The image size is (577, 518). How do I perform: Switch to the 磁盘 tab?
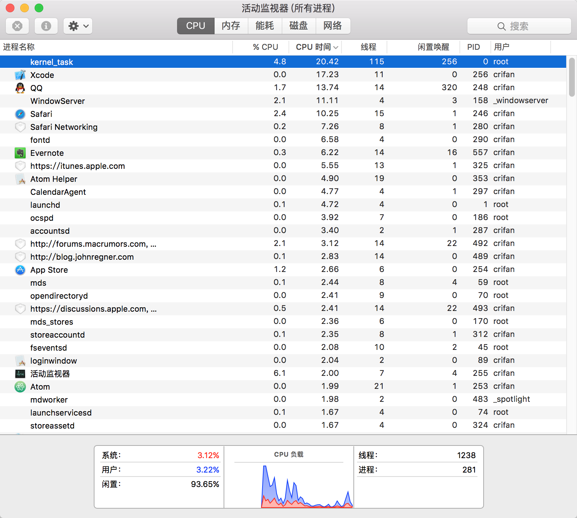(299, 26)
